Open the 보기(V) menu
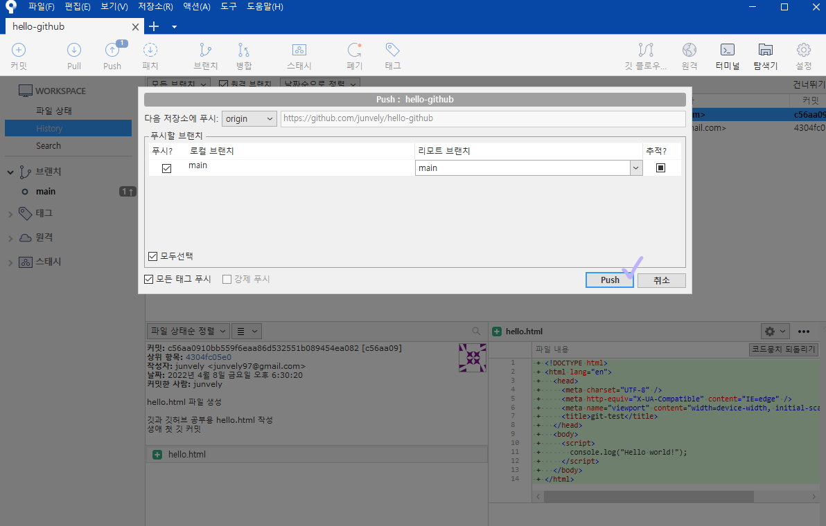Image resolution: width=826 pixels, height=526 pixels. tap(114, 7)
